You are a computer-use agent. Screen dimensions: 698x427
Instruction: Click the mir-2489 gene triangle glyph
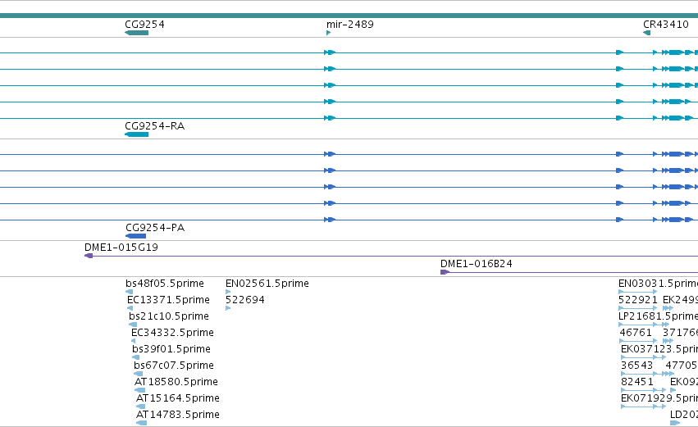tap(329, 33)
